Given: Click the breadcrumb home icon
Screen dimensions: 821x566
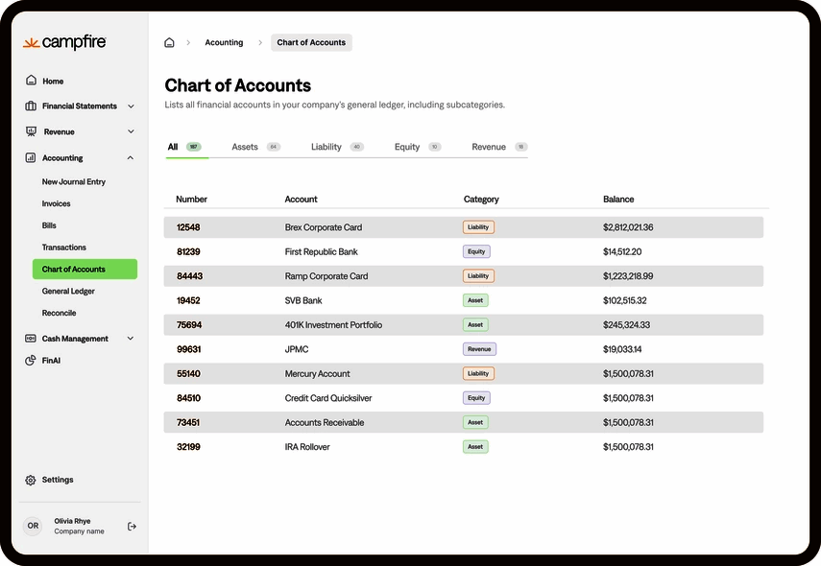Looking at the screenshot, I should coord(169,42).
